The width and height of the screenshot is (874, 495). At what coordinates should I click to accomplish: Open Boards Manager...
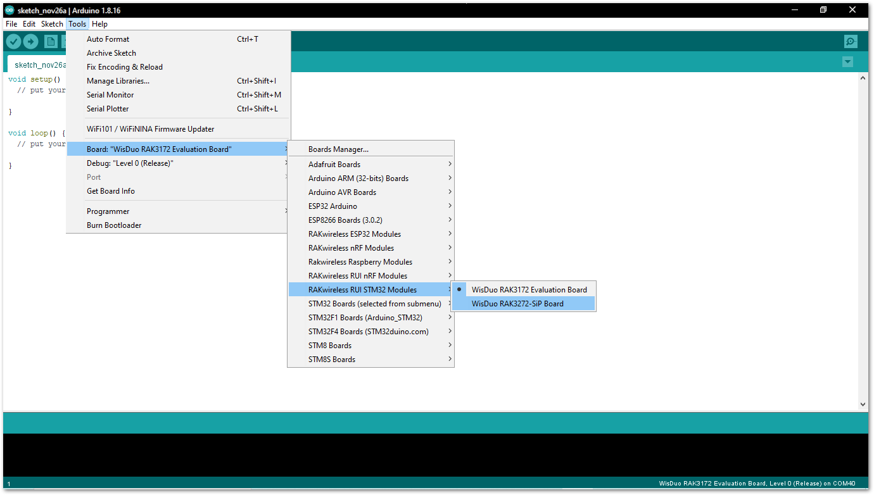[371, 149]
